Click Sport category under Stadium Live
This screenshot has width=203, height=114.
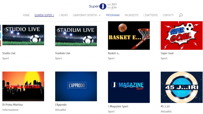[58, 59]
